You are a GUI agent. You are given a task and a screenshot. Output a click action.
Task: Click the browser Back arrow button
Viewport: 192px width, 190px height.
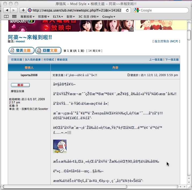pos(7,10)
